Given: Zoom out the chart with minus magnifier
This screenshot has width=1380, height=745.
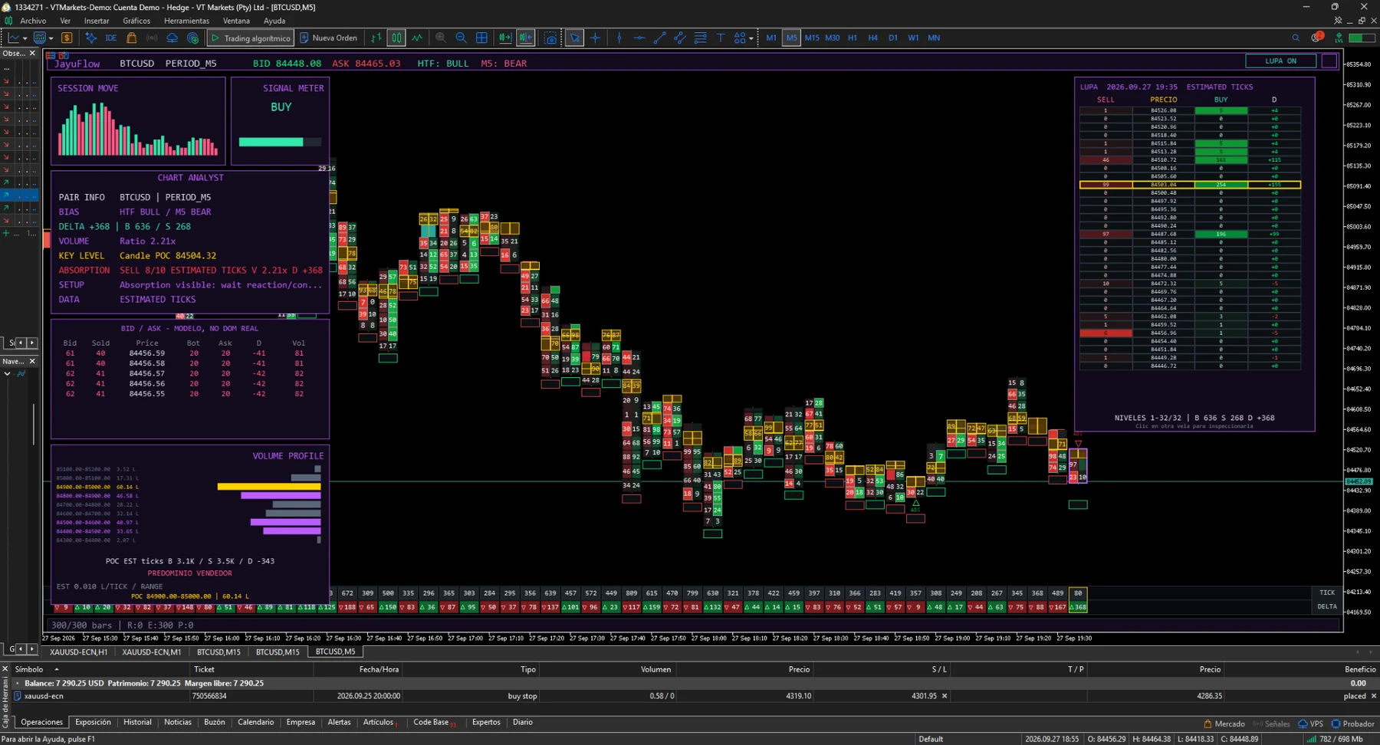Looking at the screenshot, I should click(x=461, y=38).
